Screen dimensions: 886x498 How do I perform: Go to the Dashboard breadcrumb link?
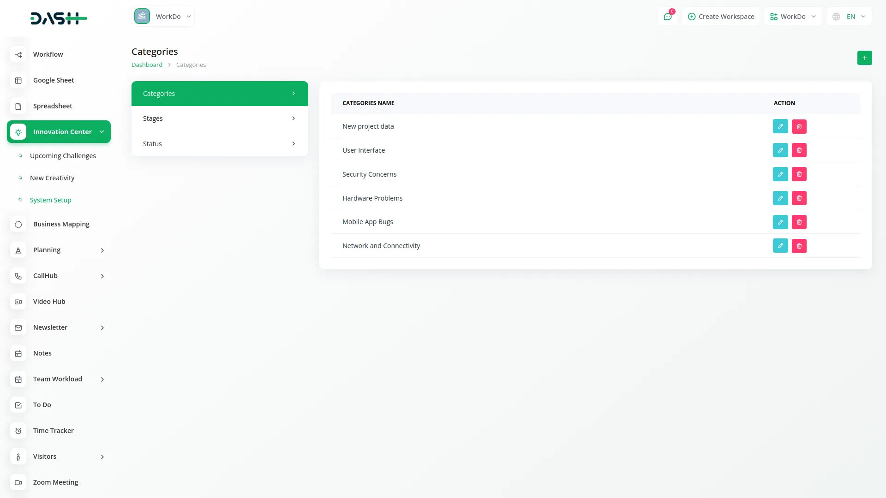coord(147,65)
